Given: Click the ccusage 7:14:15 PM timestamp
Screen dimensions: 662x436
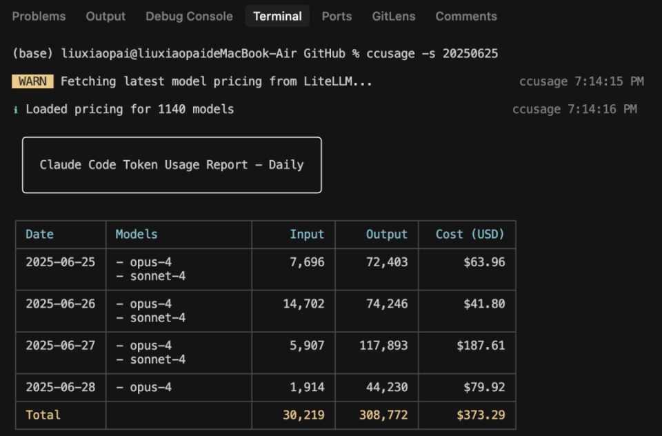Looking at the screenshot, I should coord(581,81).
